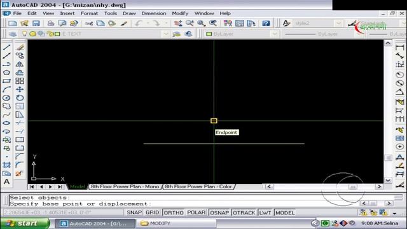Open the ByLayer linetype dropdown

359,34
